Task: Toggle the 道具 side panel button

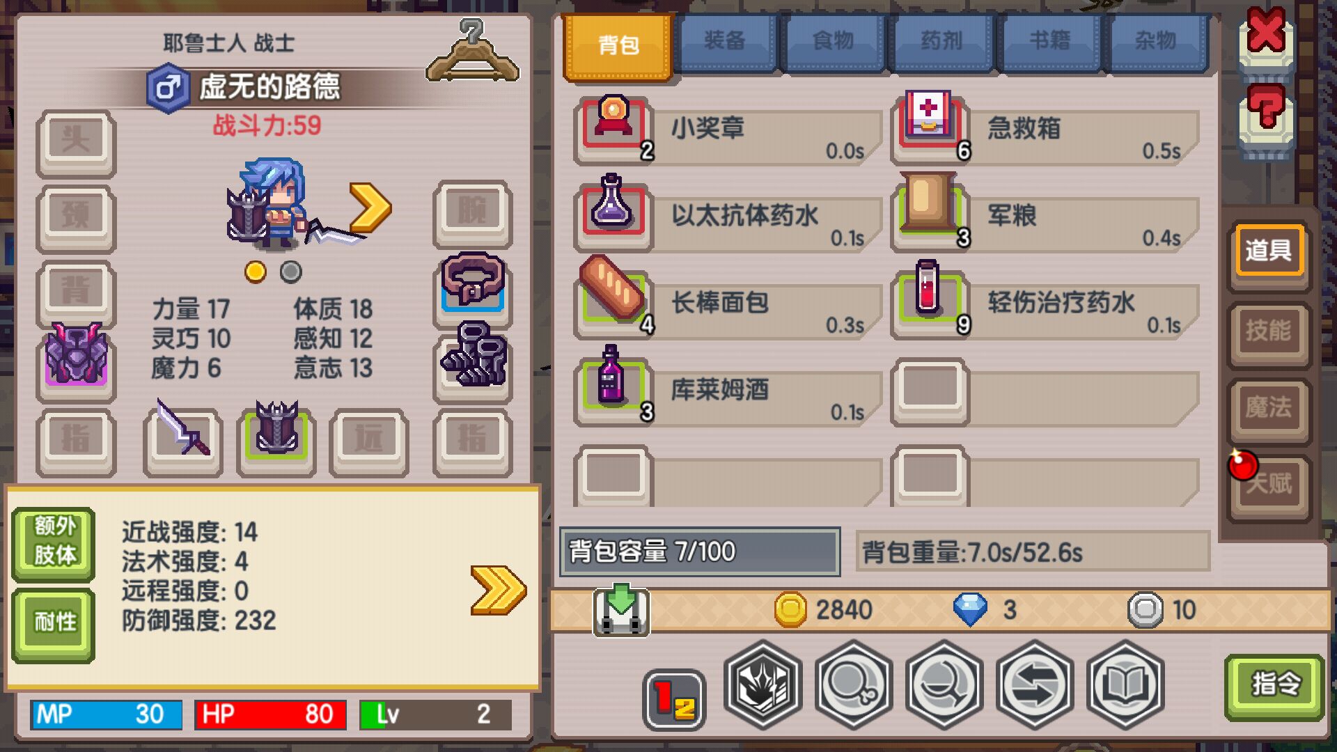Action: click(x=1269, y=251)
